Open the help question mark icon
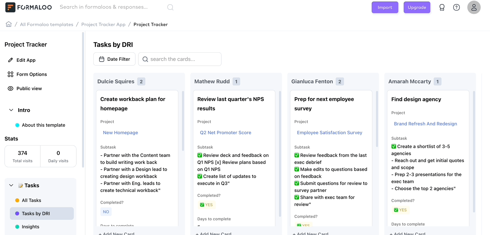Viewport: 490px width, 235px height. (x=456, y=7)
